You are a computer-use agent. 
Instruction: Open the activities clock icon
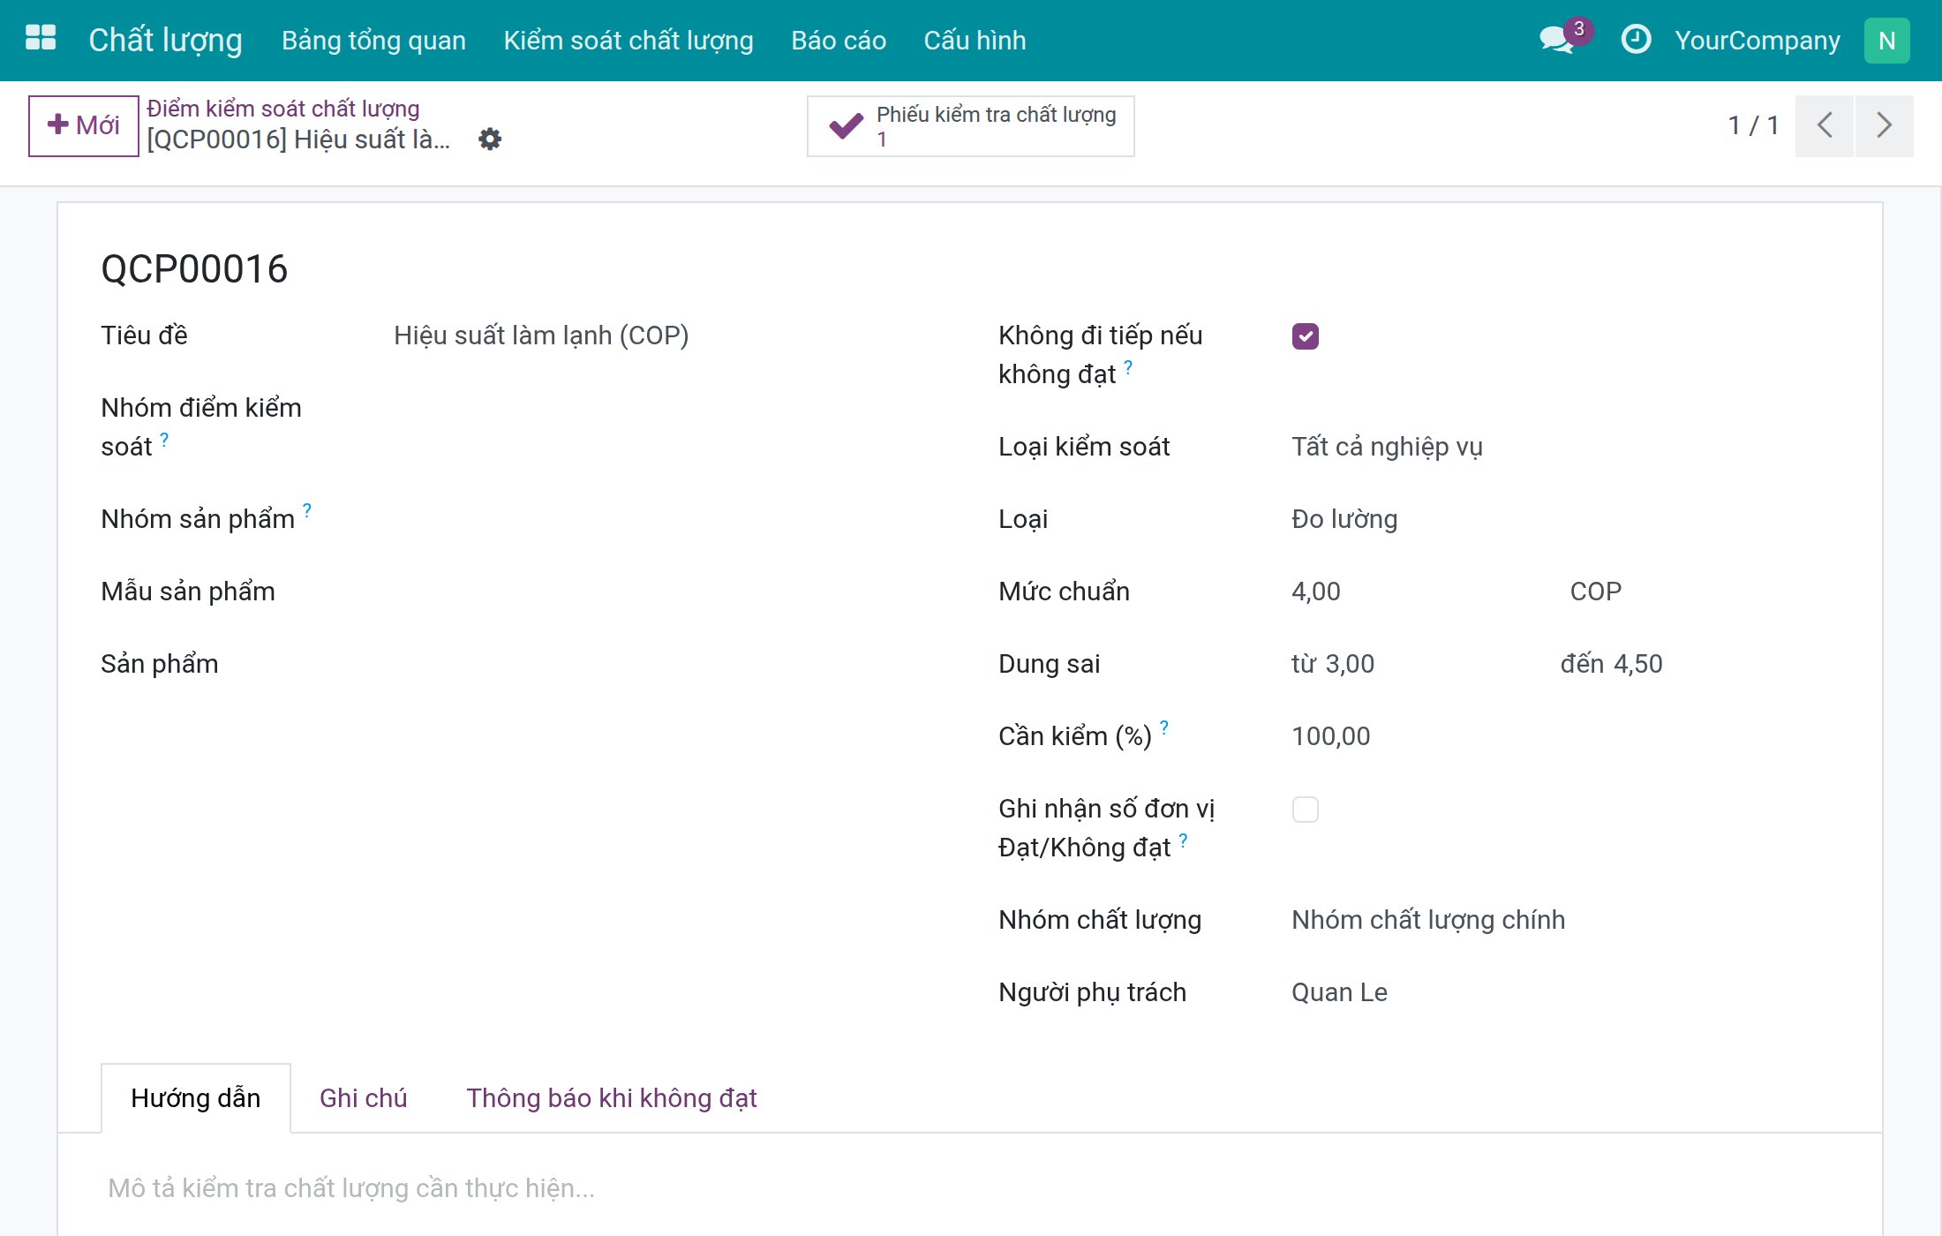click(x=1636, y=40)
